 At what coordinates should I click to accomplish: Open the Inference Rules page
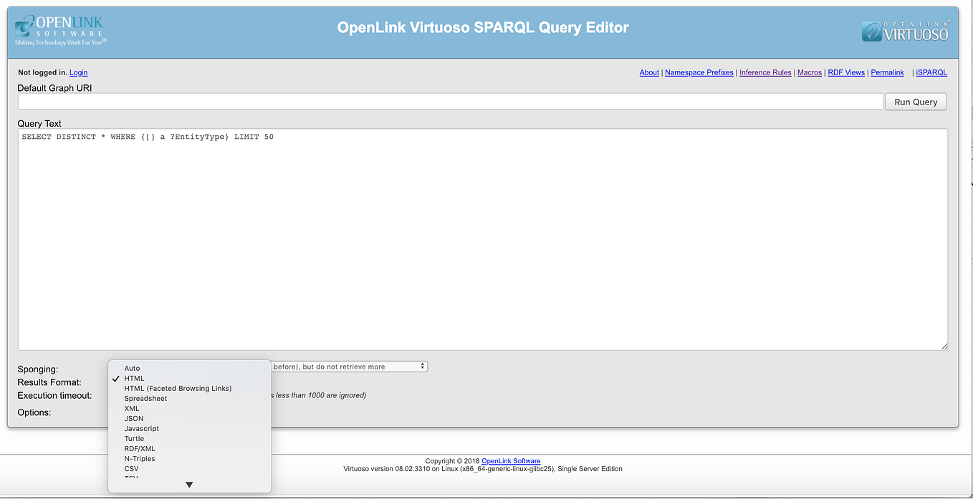765,72
